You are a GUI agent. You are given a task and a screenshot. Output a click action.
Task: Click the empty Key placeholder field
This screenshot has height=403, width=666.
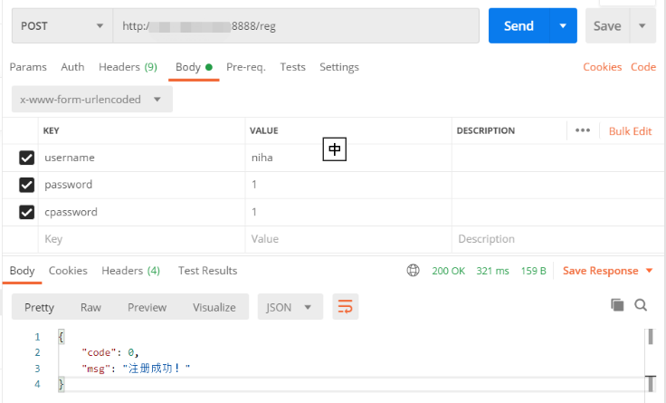coord(142,239)
